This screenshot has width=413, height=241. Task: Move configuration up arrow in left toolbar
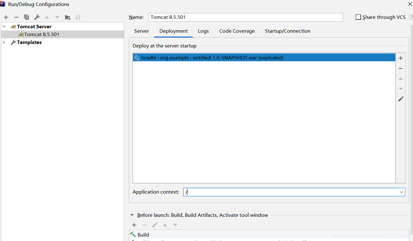tap(47, 17)
